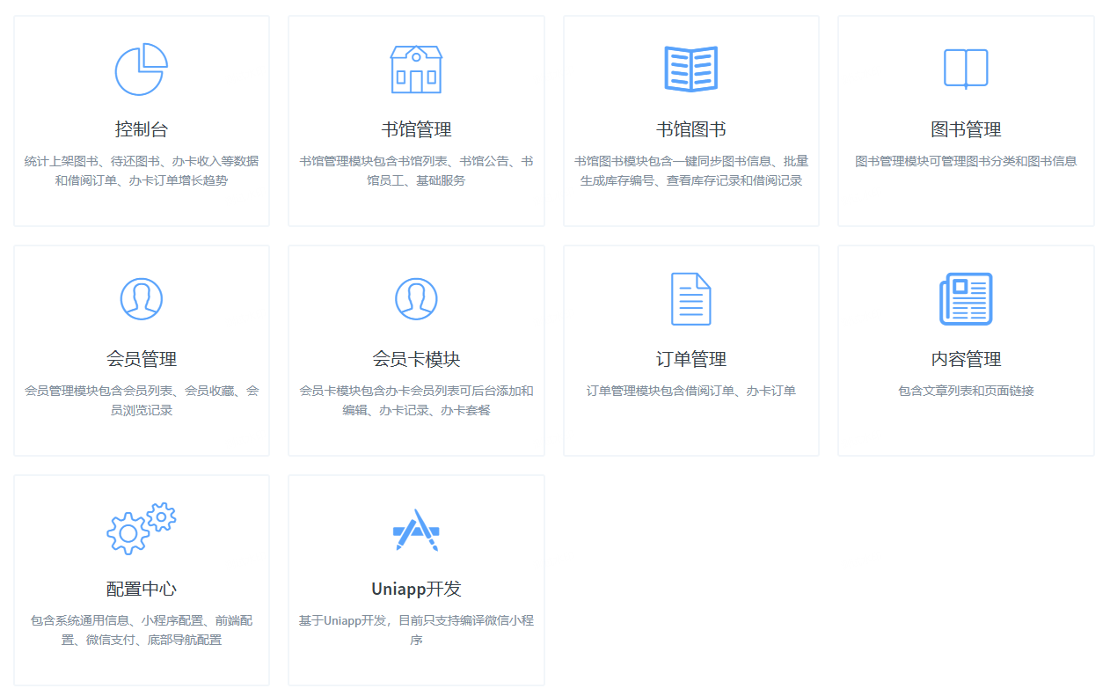Open the 书馆管理 module

pos(415,128)
